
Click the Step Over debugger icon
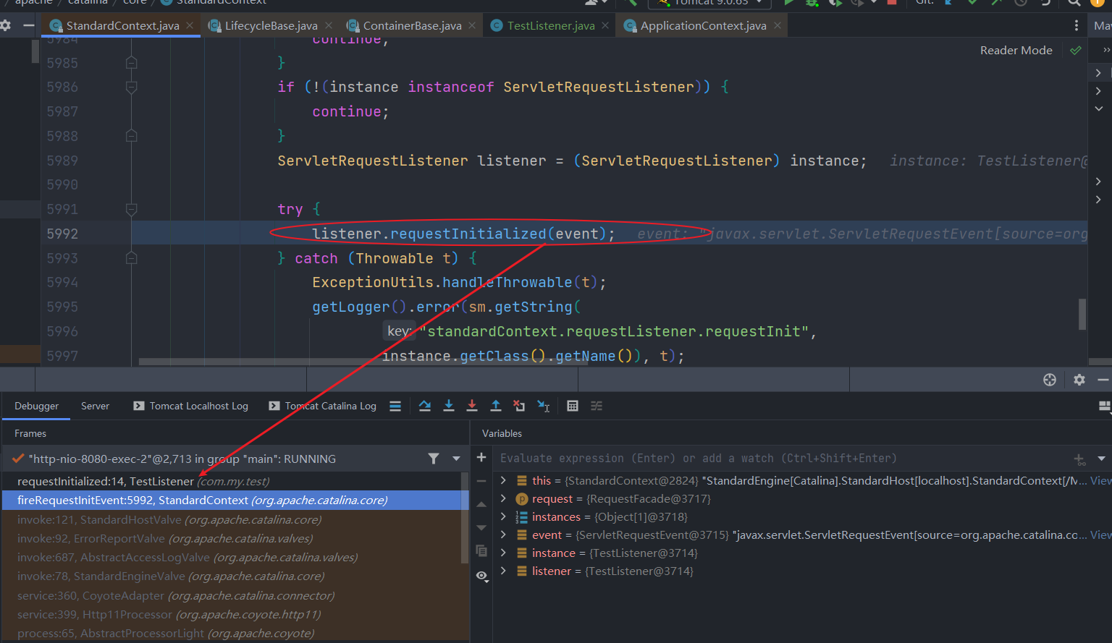pos(425,406)
